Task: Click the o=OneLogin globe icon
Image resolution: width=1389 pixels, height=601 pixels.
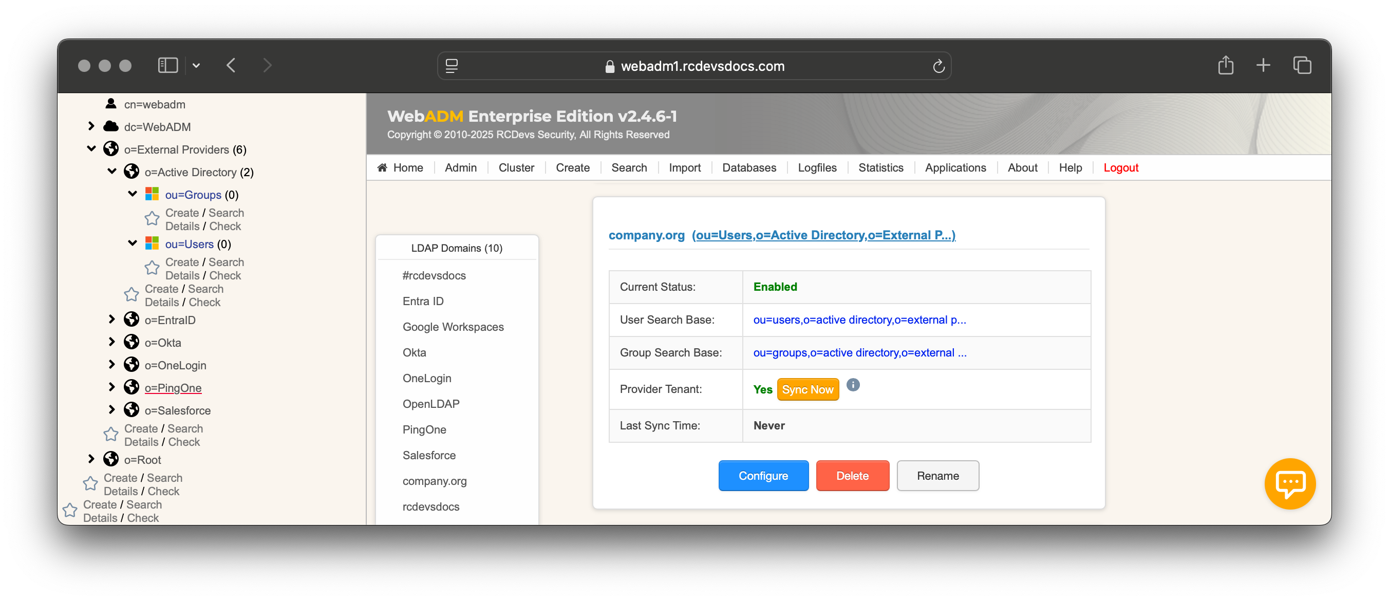Action: pos(132,365)
